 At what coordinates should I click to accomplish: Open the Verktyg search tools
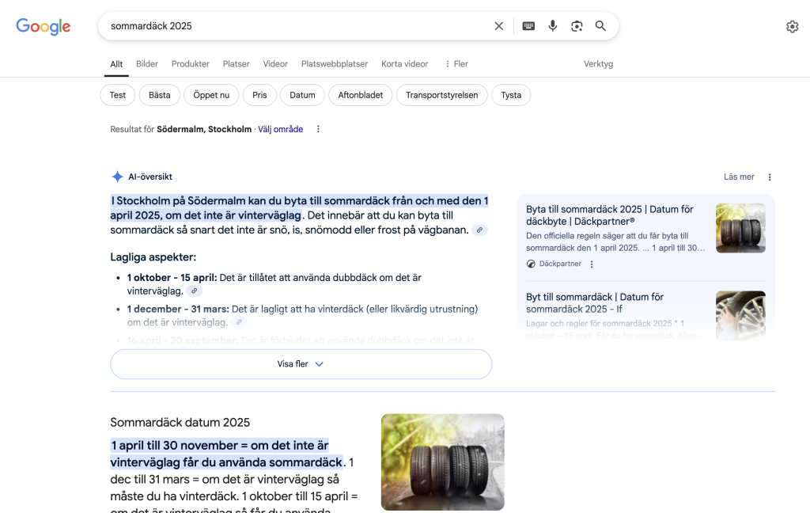click(x=598, y=64)
